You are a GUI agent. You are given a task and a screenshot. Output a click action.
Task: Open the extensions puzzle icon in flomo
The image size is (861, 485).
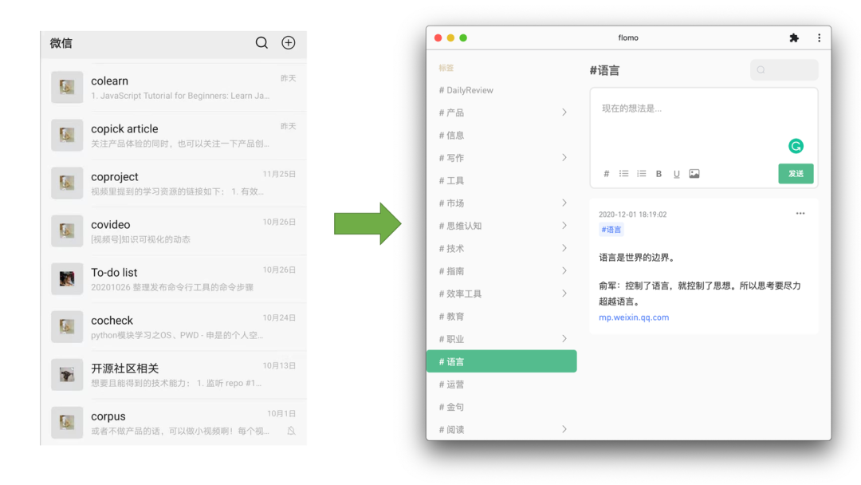pyautogui.click(x=794, y=38)
